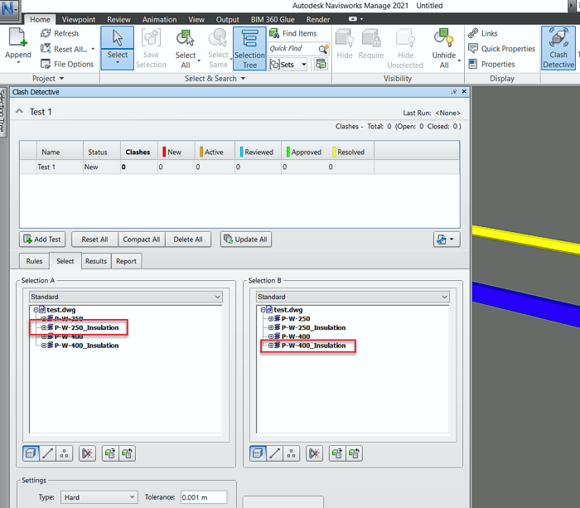Toggle points geometry button in Selection A
The width and height of the screenshot is (580, 508).
(x=64, y=453)
